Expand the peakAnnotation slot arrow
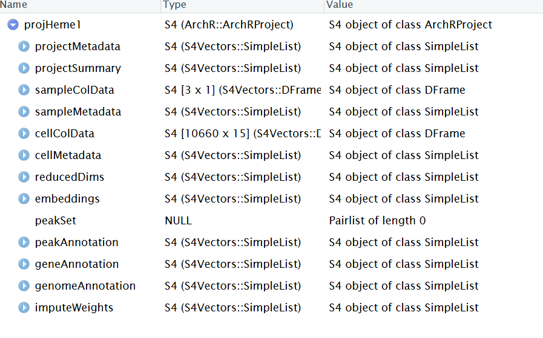This screenshot has width=543, height=338. pyautogui.click(x=24, y=242)
